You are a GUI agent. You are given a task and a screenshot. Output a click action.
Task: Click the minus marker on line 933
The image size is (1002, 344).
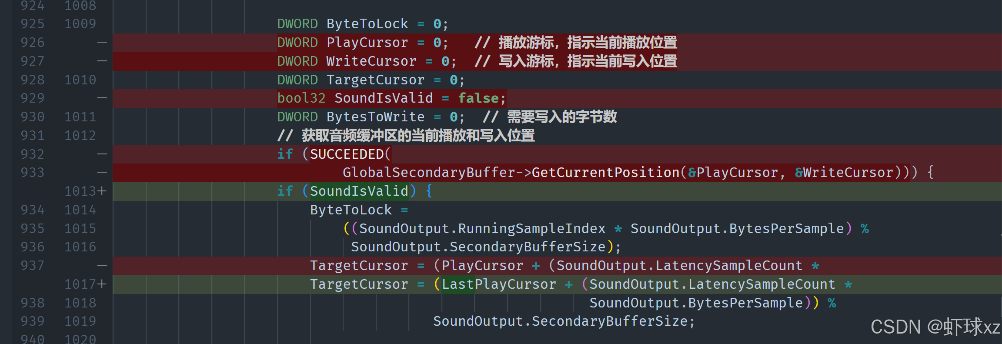[x=102, y=173]
